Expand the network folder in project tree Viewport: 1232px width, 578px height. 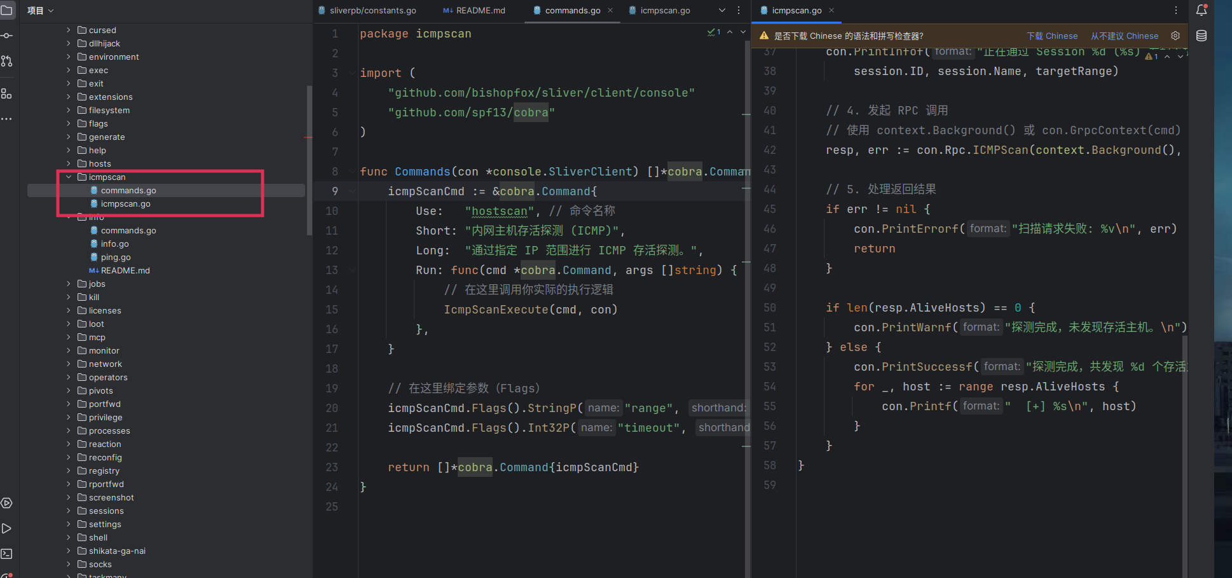[69, 364]
